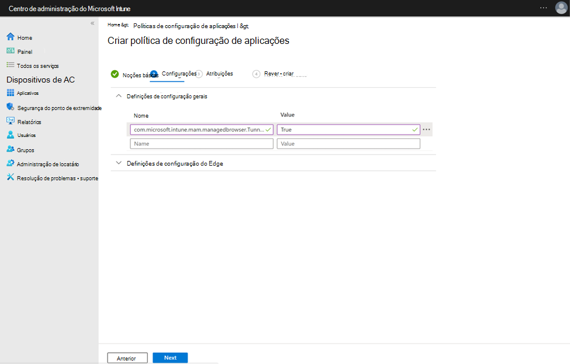Go to the Rever + criar tab
This screenshot has width=570, height=364.
pyautogui.click(x=279, y=74)
